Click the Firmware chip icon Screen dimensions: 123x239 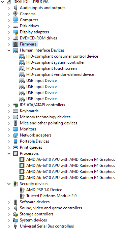pos(16,44)
